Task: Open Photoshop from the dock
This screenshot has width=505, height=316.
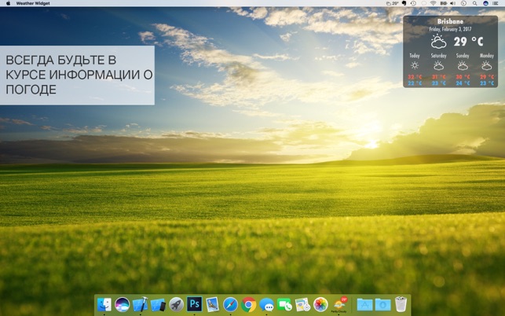Action: pos(194,304)
